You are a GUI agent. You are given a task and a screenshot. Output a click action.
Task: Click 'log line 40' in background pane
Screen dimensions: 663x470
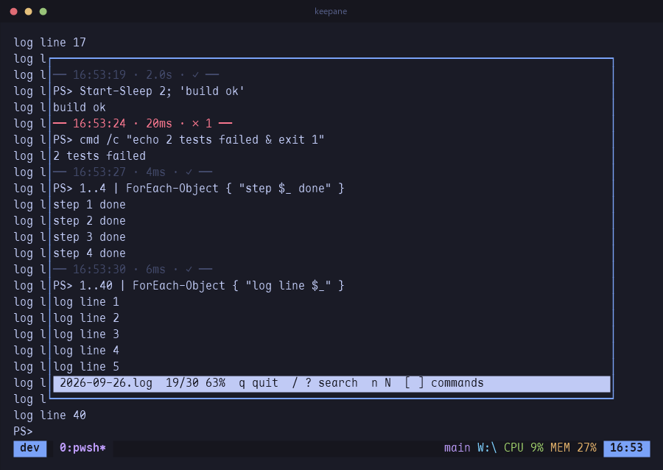tap(49, 415)
